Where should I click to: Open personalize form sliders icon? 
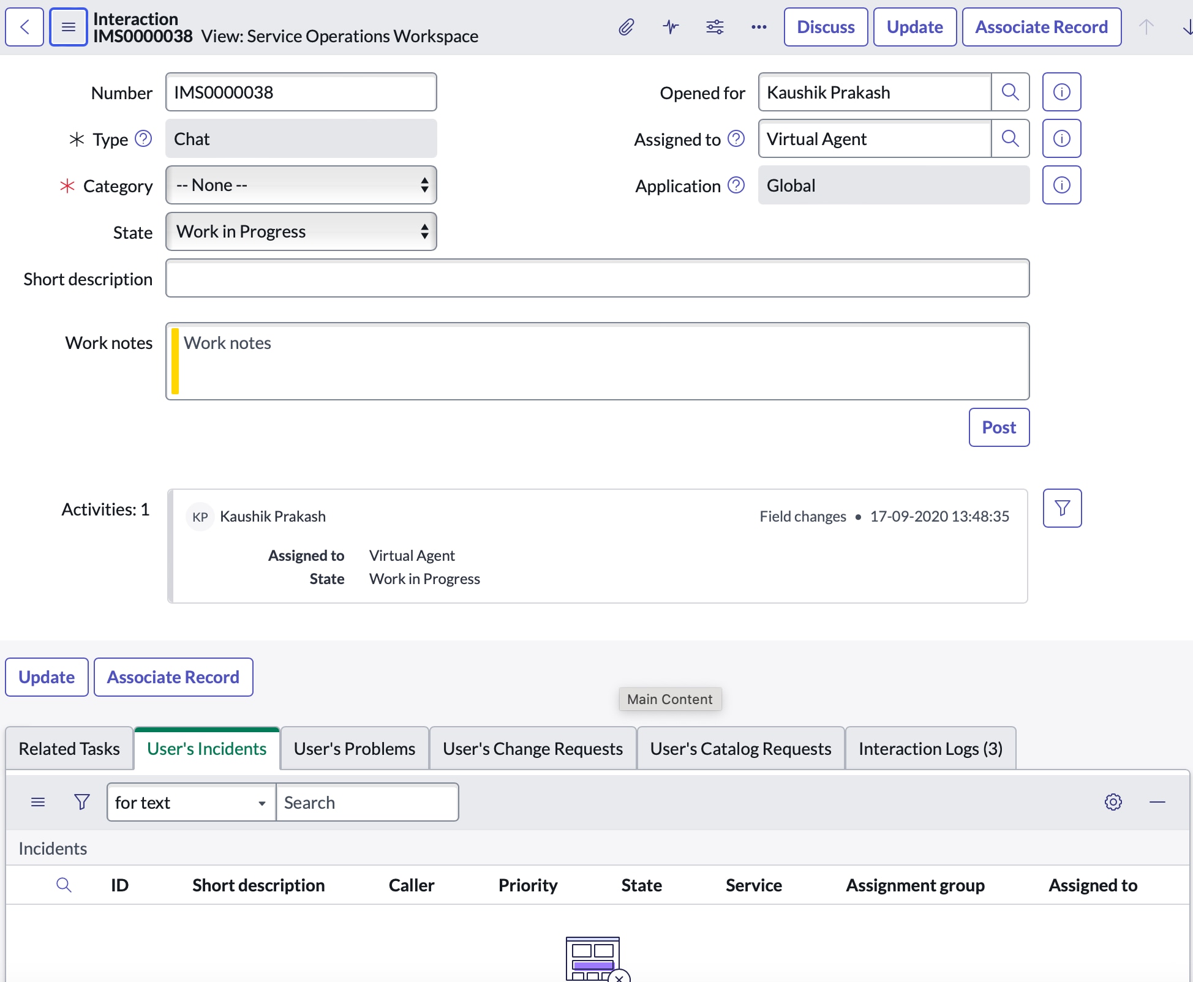point(715,27)
